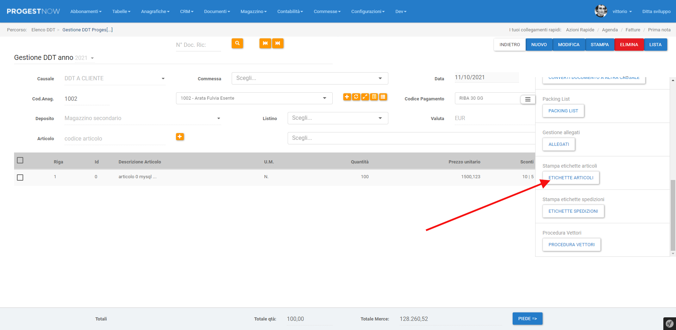Click the orange plus icon next to Articolo

click(x=180, y=137)
